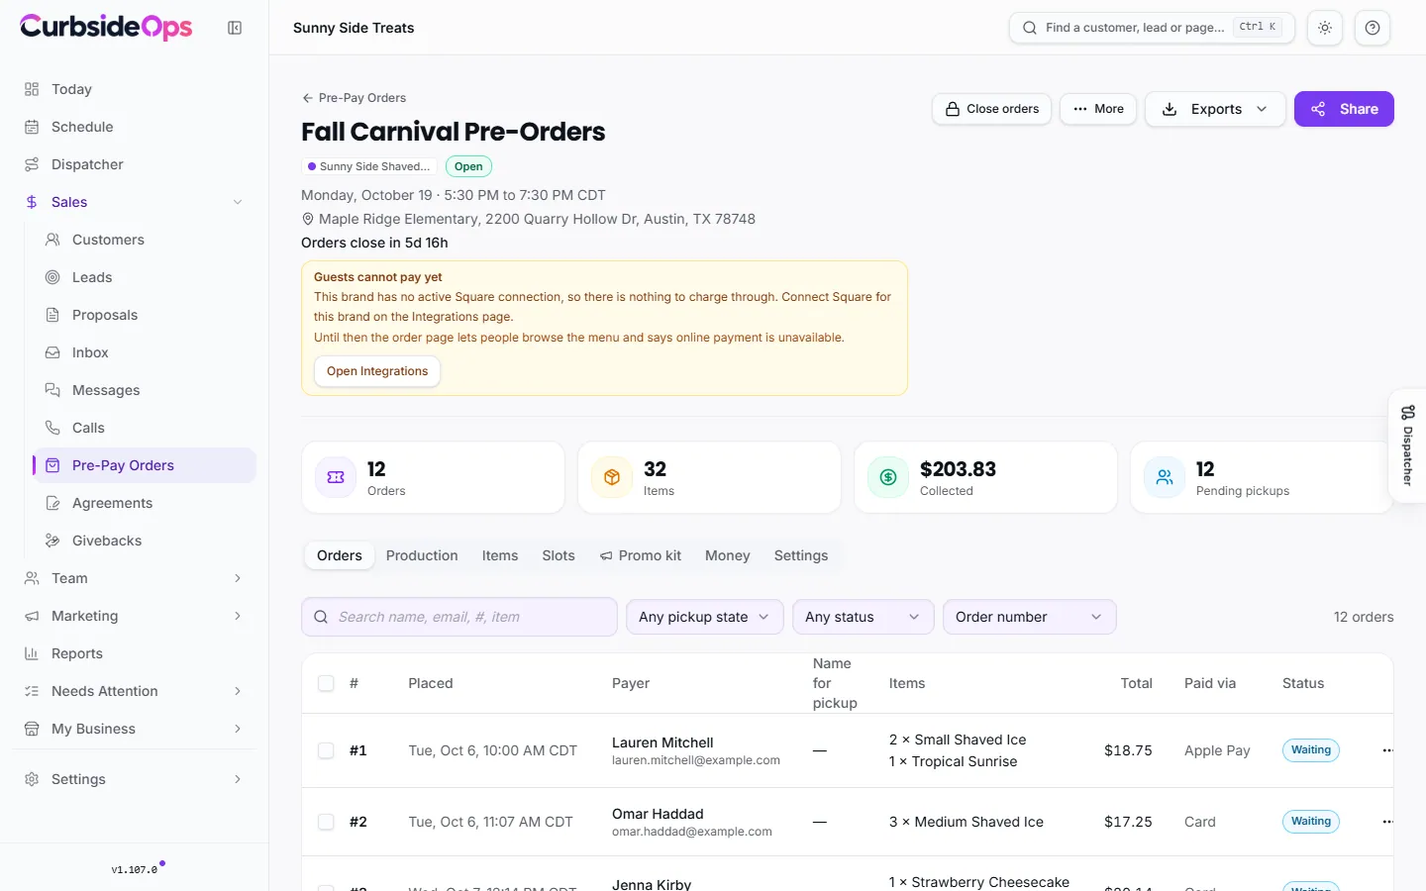Expand the Team section chevron
This screenshot has height=891, width=1426.
click(238, 578)
